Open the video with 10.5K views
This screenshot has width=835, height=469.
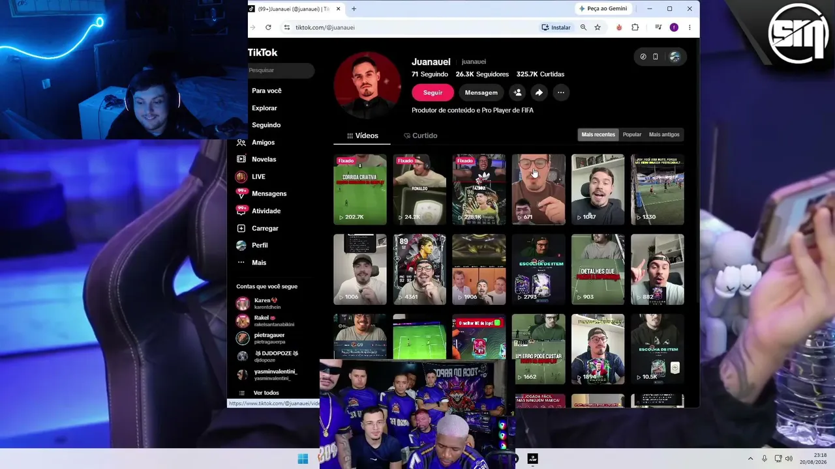coord(658,349)
